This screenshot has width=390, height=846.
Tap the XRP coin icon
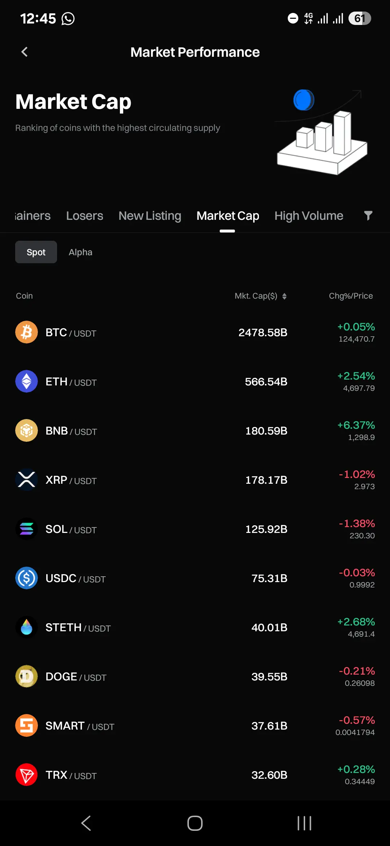pos(26,480)
